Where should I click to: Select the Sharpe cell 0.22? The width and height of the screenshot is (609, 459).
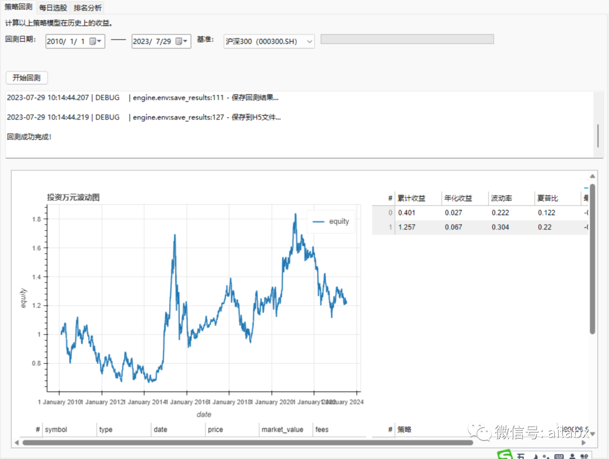558,227
